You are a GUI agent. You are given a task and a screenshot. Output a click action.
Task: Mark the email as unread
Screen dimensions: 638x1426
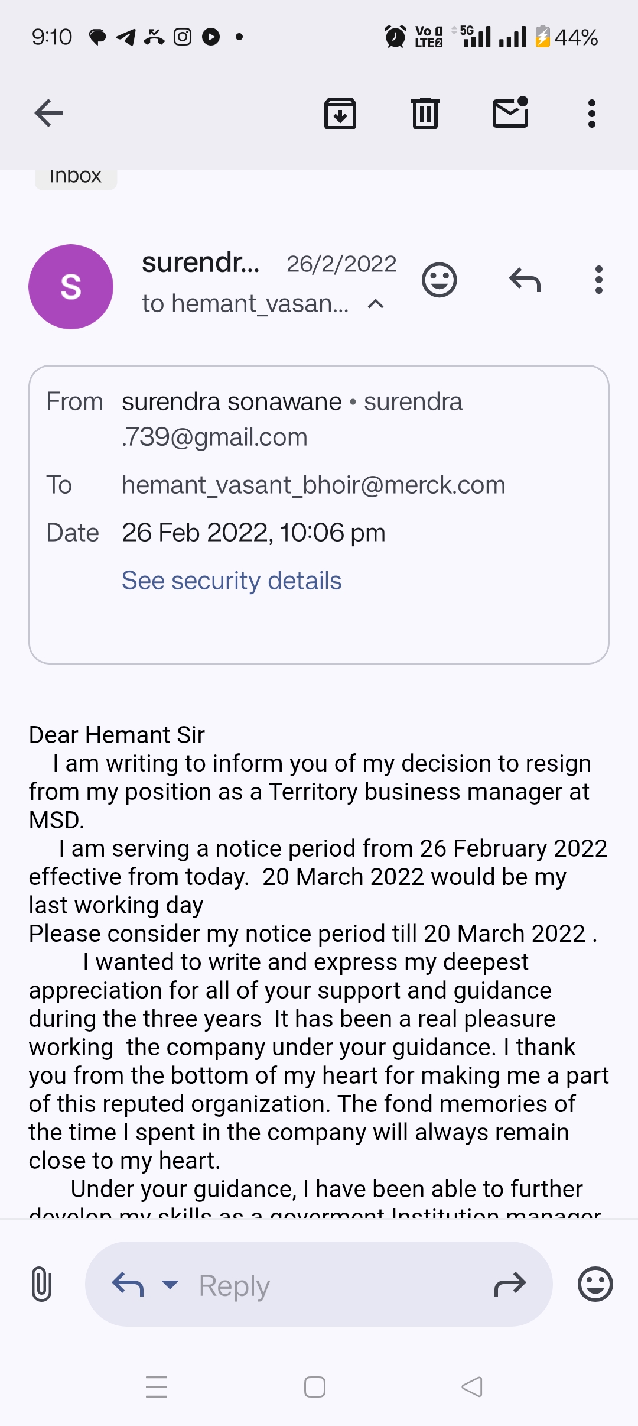[510, 112]
